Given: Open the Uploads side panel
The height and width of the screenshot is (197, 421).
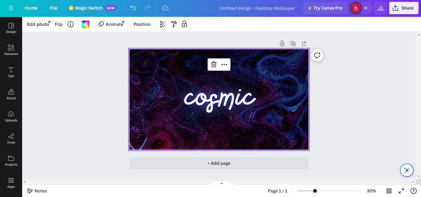Looking at the screenshot, I should pyautogui.click(x=11, y=116).
